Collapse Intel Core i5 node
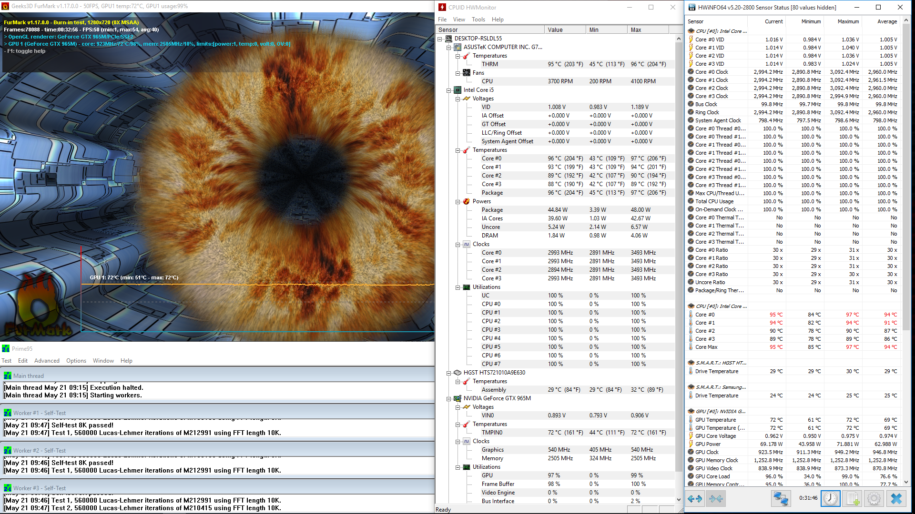This screenshot has height=514, width=915. (x=448, y=90)
